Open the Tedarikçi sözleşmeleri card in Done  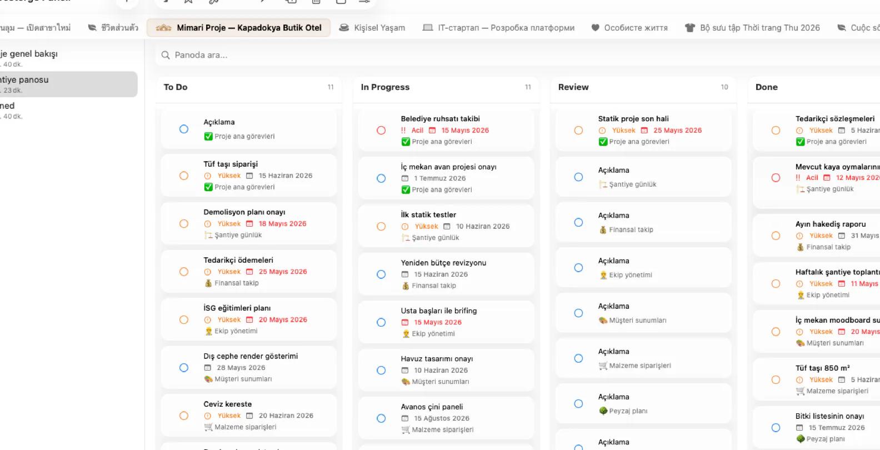pyautogui.click(x=817, y=130)
